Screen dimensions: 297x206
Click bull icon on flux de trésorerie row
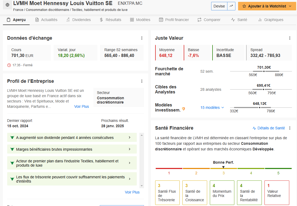click(12, 179)
